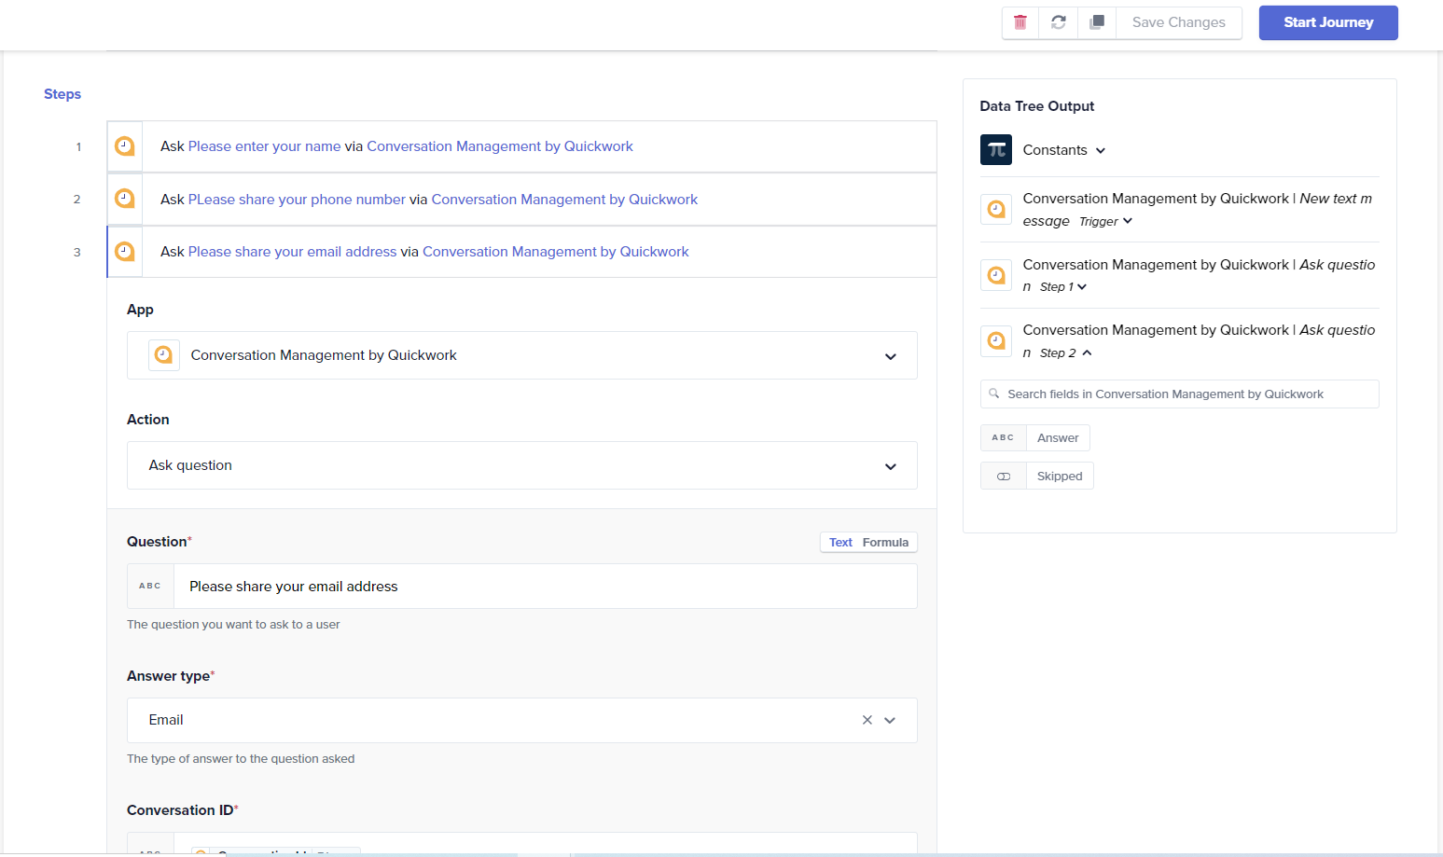Click the Trigger New text message icon
Viewport: 1443px width, 857px height.
click(996, 209)
